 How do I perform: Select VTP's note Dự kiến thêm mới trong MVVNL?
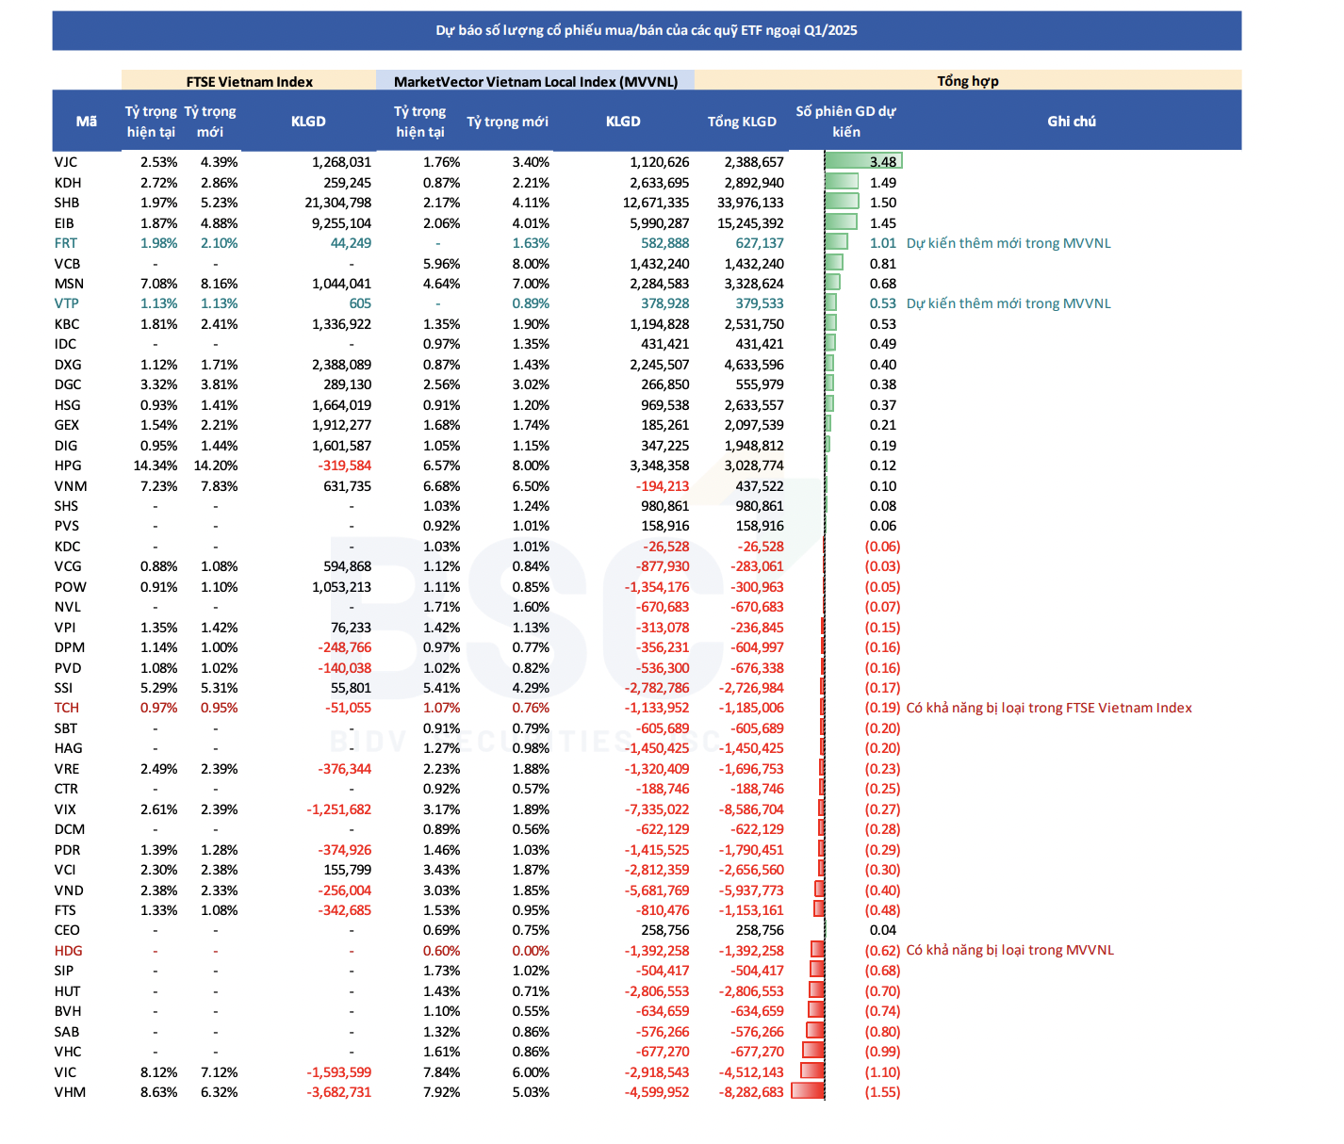[1008, 303]
